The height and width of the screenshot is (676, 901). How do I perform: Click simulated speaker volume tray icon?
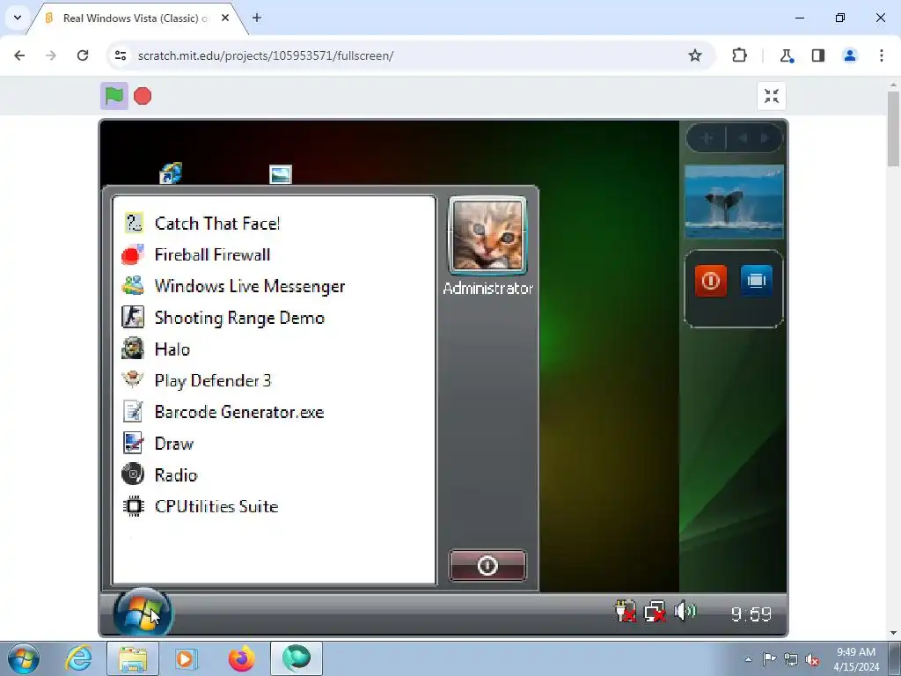point(685,611)
